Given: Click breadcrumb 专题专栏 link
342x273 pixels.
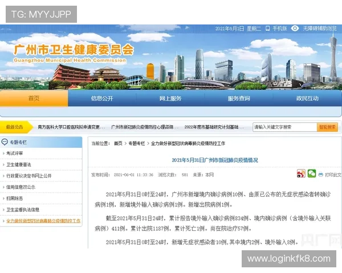Looking at the screenshot, I should click(x=137, y=143).
